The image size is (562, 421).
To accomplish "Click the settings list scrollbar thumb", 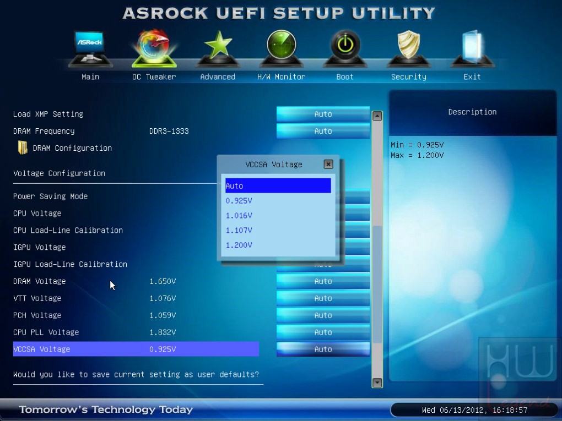I will 377,285.
